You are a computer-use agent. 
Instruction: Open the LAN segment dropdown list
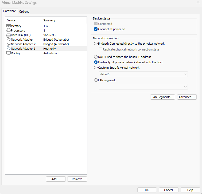pos(143,87)
